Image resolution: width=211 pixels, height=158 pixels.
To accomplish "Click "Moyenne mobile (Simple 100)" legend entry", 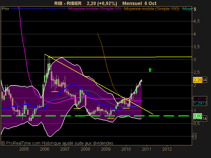I will tap(151, 9).
